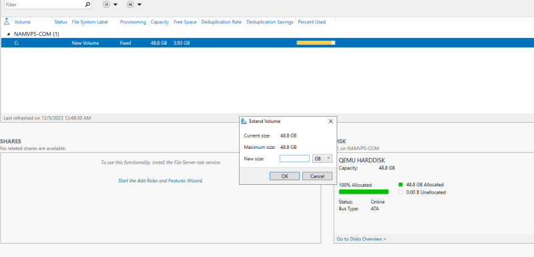
Task: Click the green 100% Allocated bar
Action: coord(364,192)
